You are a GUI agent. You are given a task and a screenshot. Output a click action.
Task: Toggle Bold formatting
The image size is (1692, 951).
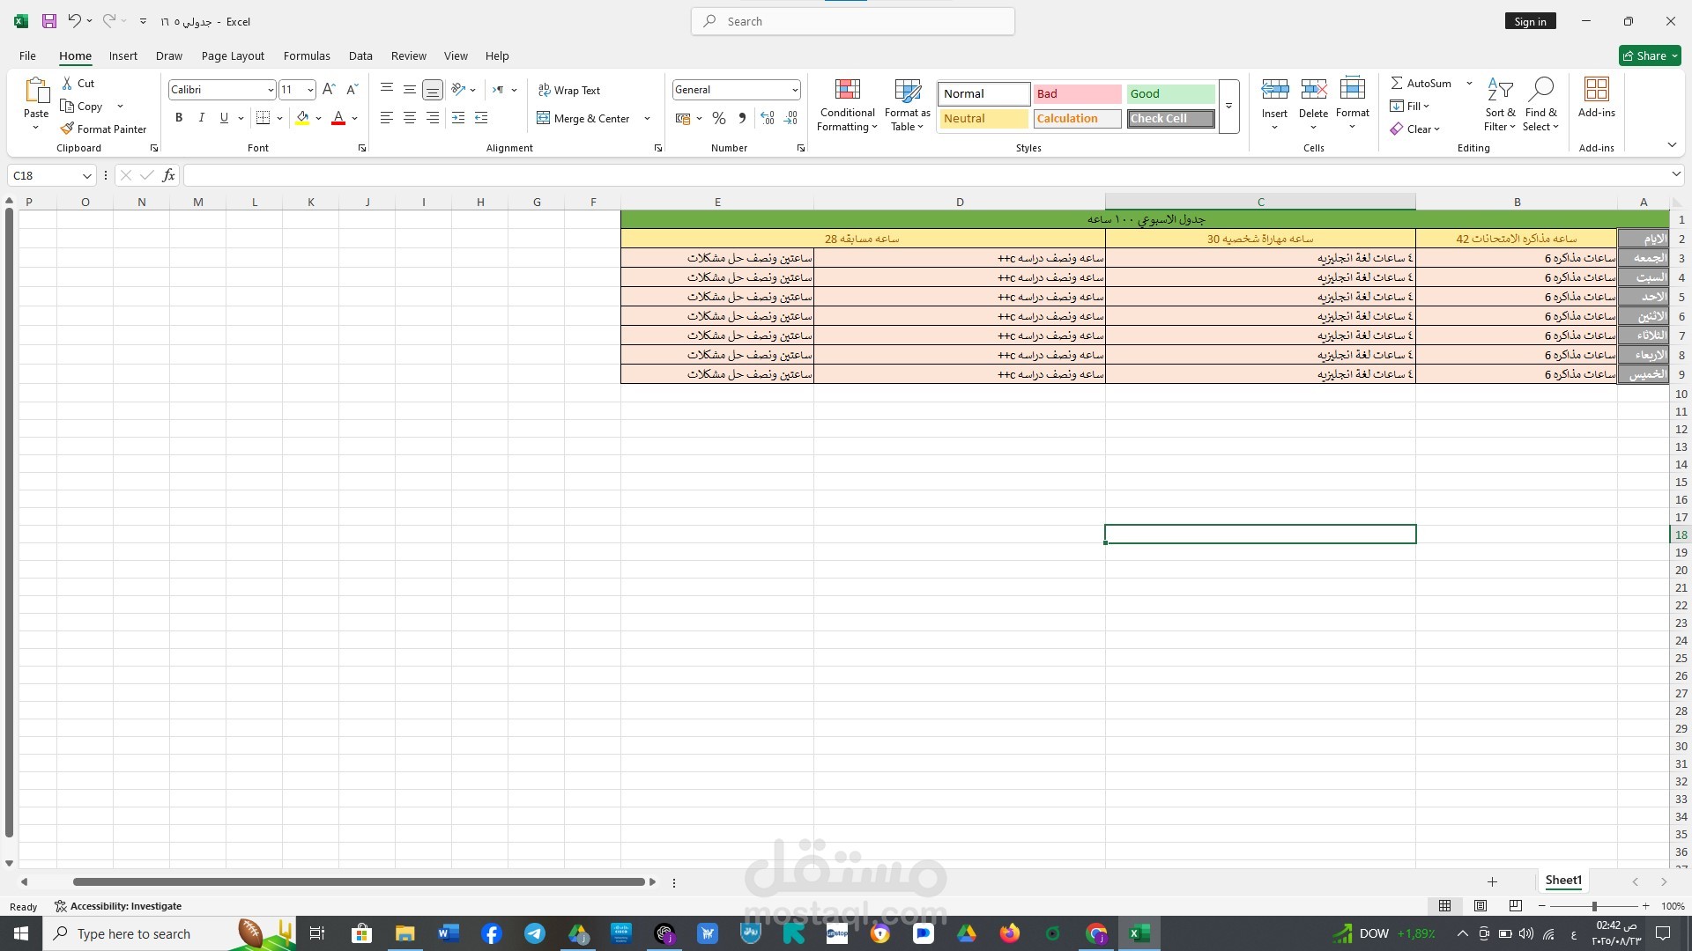tap(179, 118)
